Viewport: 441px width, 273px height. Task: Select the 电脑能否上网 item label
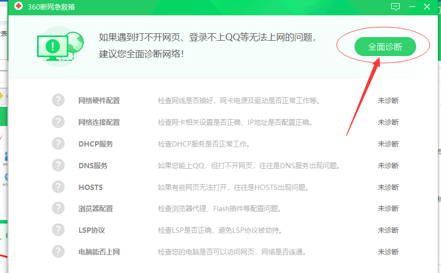tap(99, 252)
